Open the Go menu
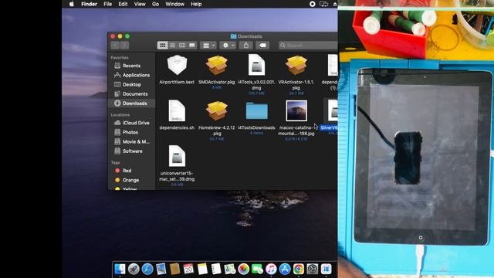Image resolution: width=494 pixels, height=278 pixels. 155,4
